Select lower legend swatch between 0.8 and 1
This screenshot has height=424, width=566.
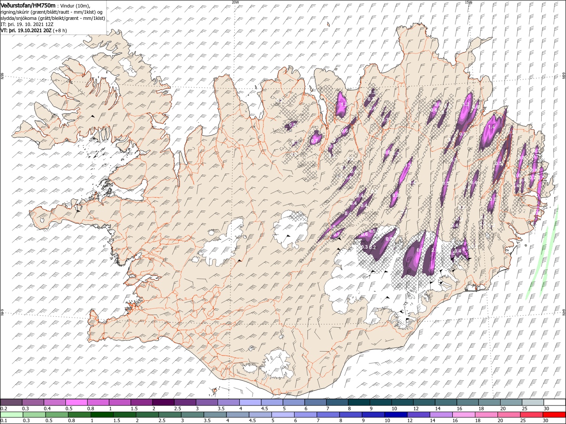[80, 415]
